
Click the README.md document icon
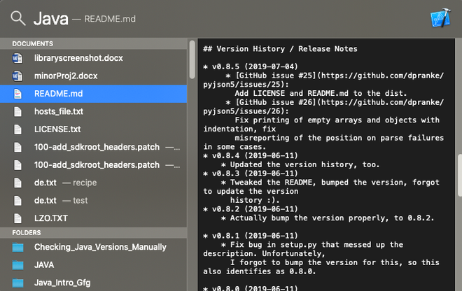tap(17, 94)
